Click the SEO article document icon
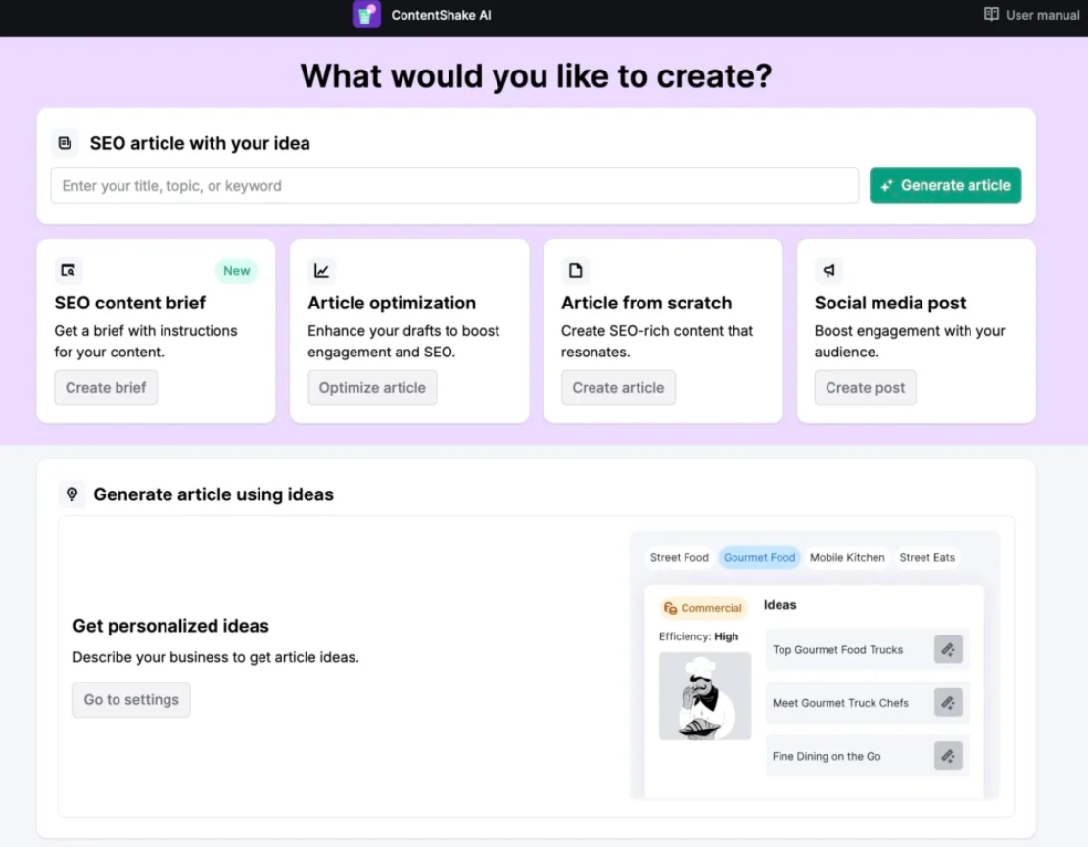1088x847 pixels. click(65, 143)
